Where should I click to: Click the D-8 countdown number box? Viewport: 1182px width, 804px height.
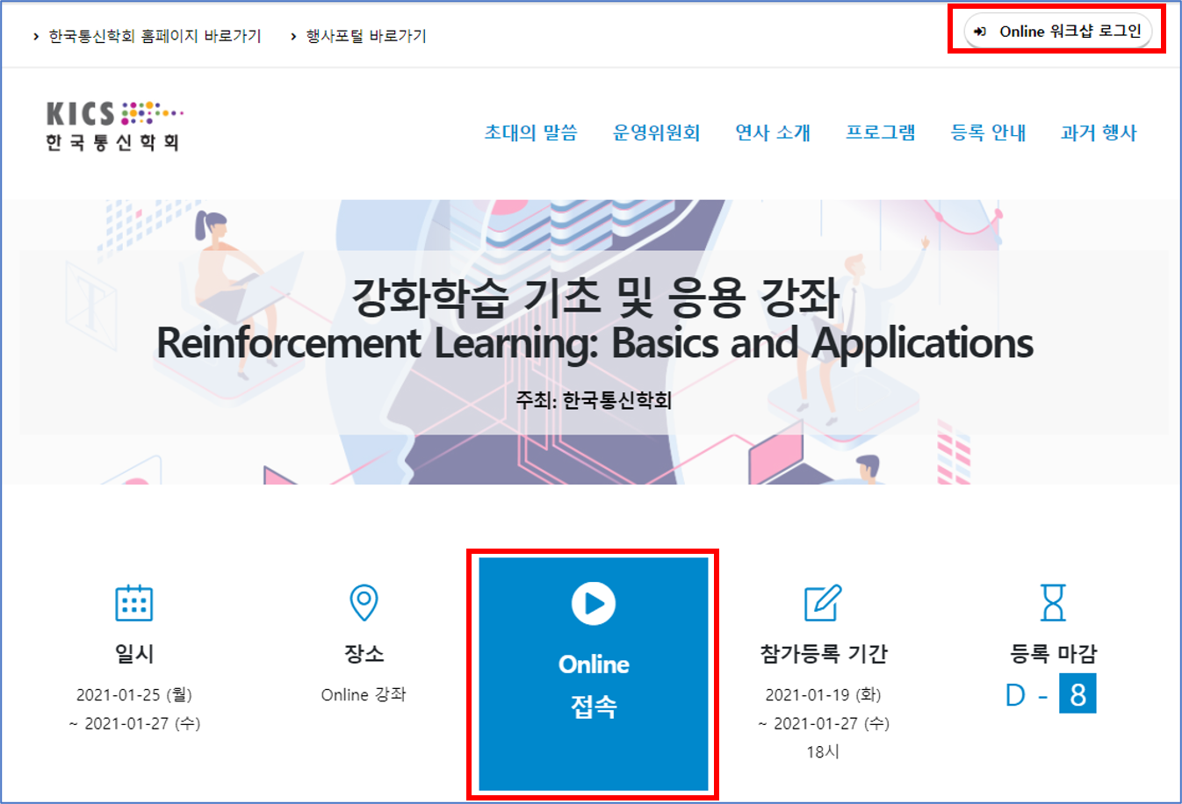pyautogui.click(x=1077, y=693)
